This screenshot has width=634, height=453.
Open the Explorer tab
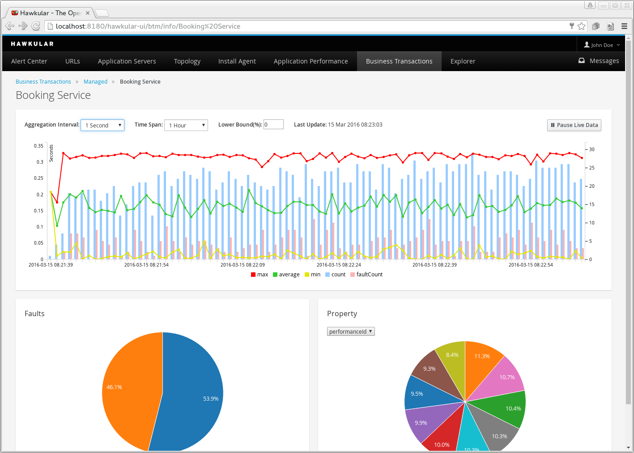click(x=463, y=61)
